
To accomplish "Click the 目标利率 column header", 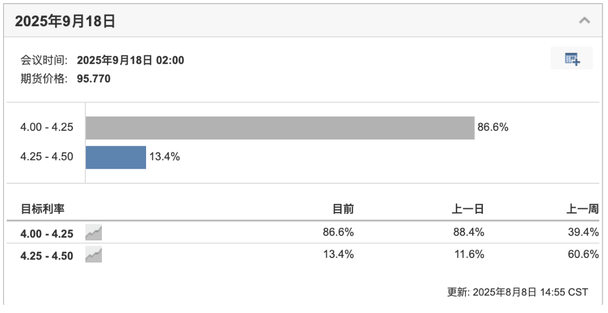I will coord(42,208).
